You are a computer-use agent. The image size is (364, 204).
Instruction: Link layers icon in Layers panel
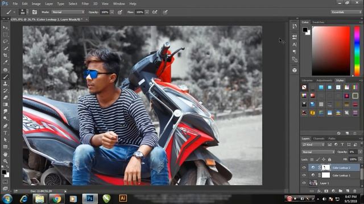[x=312, y=191]
